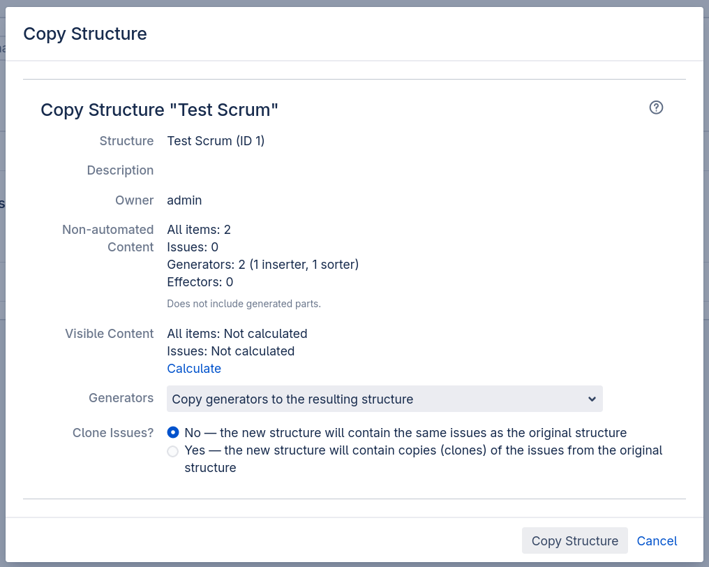Click the "Issues: 0" text
Image resolution: width=709 pixels, height=567 pixels.
193,247
